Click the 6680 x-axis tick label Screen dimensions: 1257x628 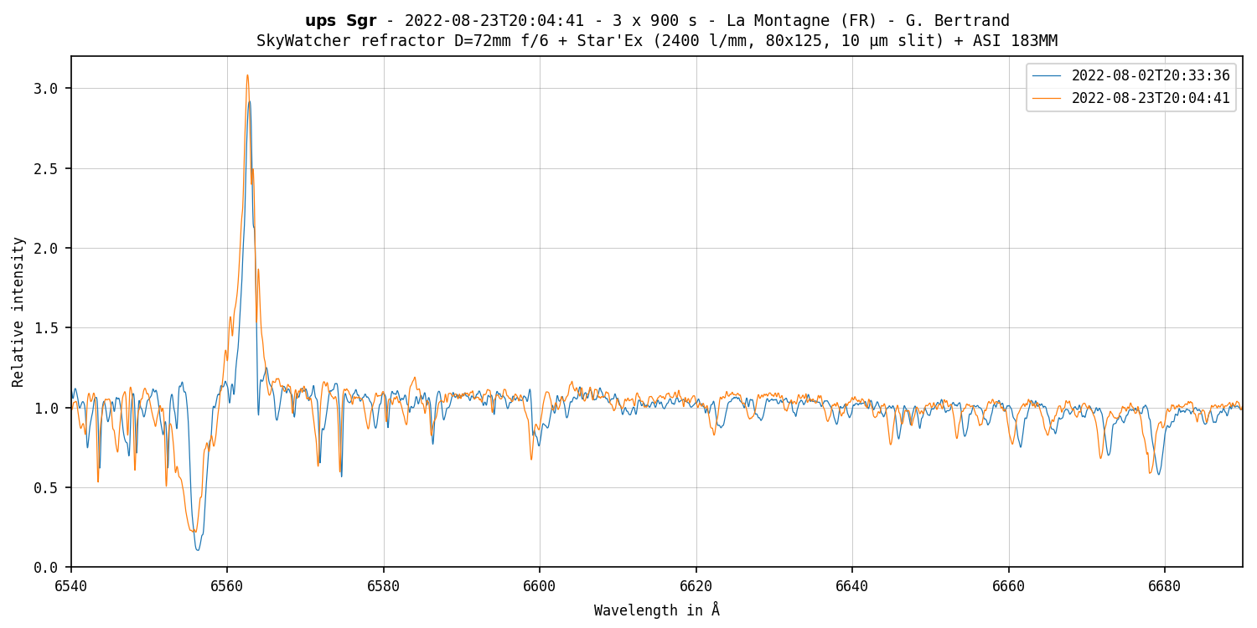pos(1164,586)
